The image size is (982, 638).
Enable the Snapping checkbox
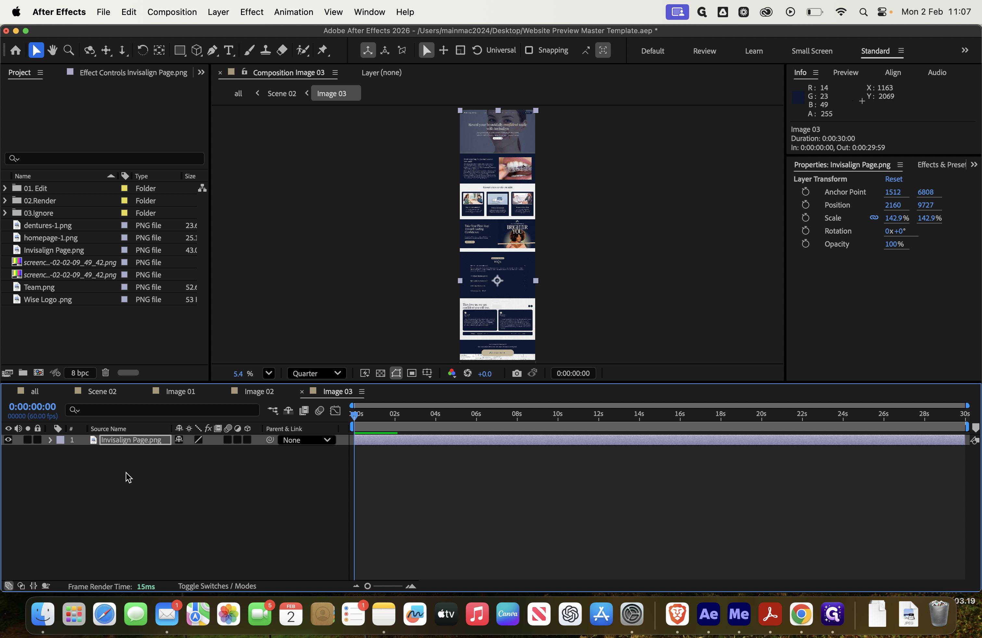tap(529, 50)
